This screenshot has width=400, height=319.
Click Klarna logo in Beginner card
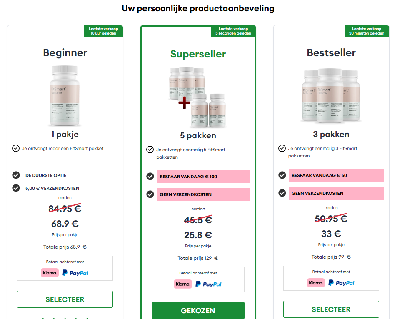50,273
